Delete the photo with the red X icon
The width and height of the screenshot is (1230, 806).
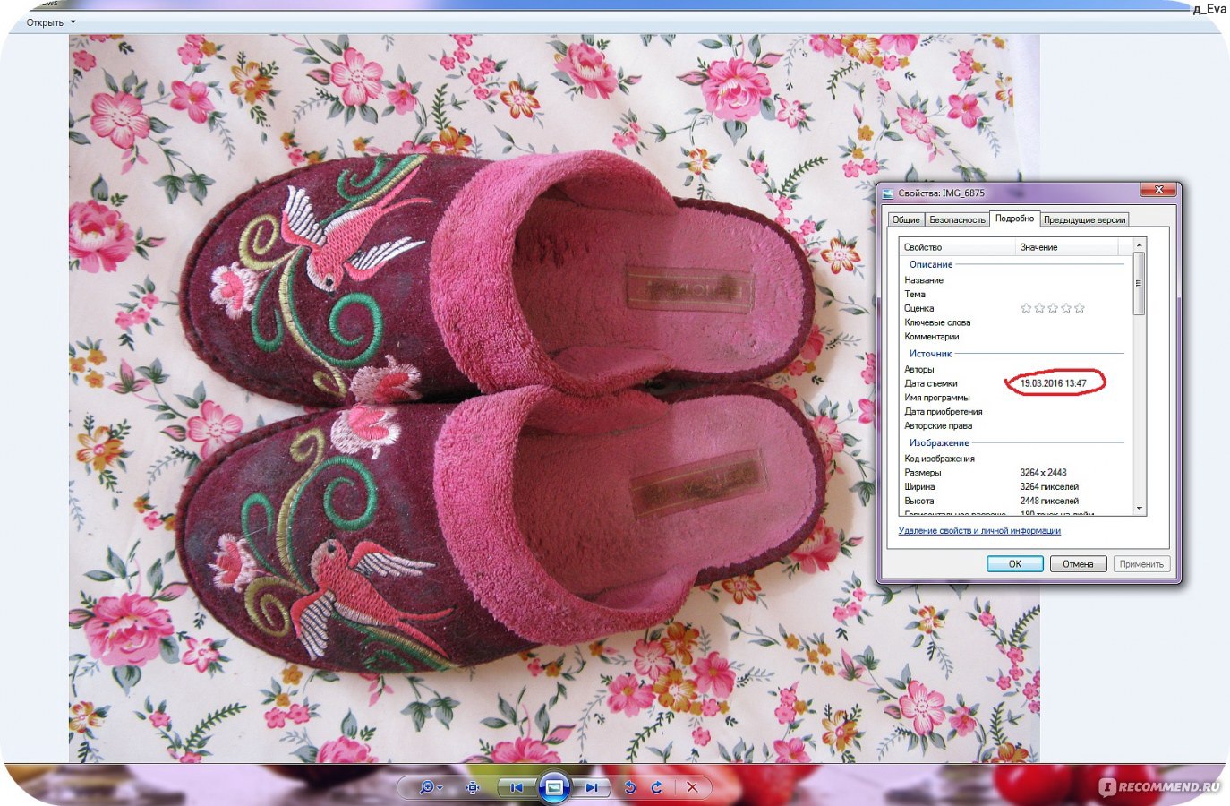[692, 787]
